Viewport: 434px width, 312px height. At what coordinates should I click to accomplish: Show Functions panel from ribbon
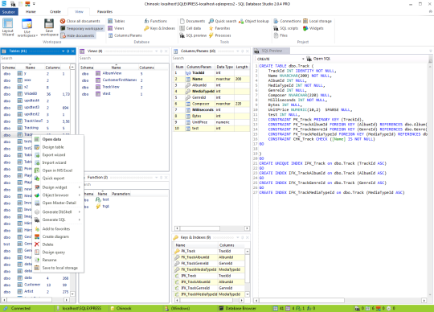point(156,21)
